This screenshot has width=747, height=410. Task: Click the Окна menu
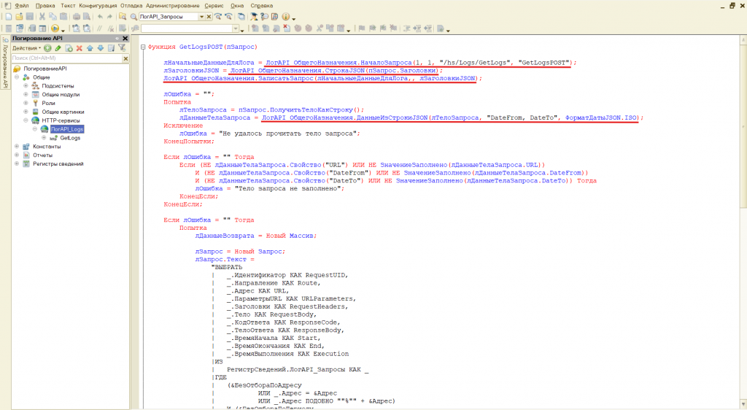[x=237, y=6]
